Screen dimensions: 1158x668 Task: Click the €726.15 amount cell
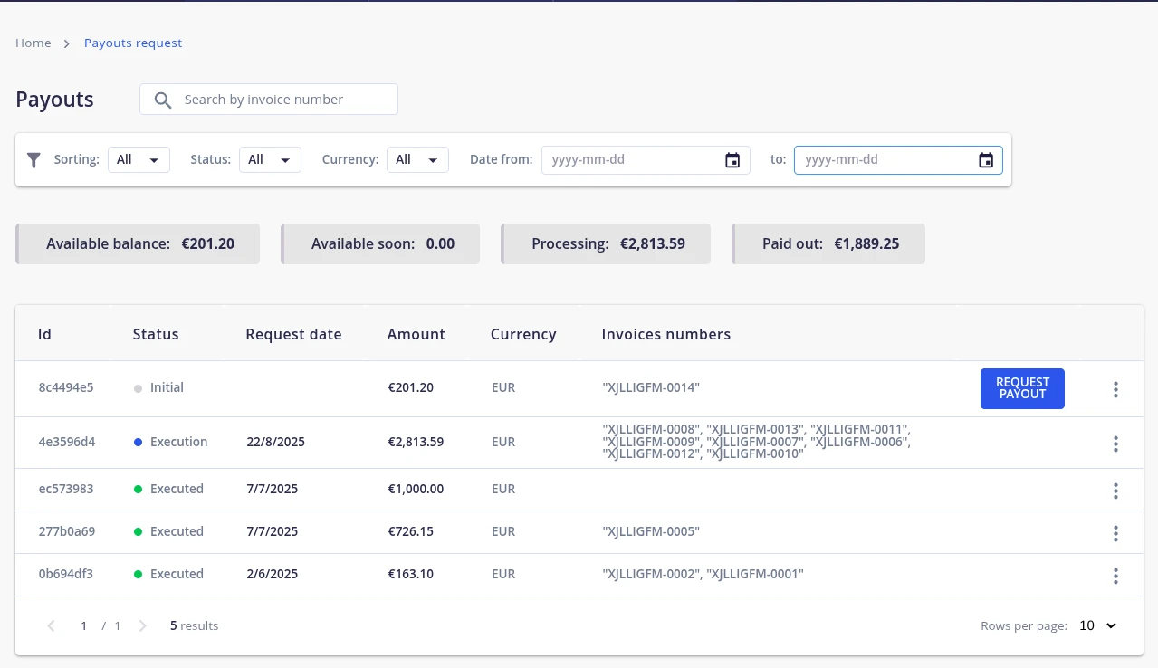(411, 531)
